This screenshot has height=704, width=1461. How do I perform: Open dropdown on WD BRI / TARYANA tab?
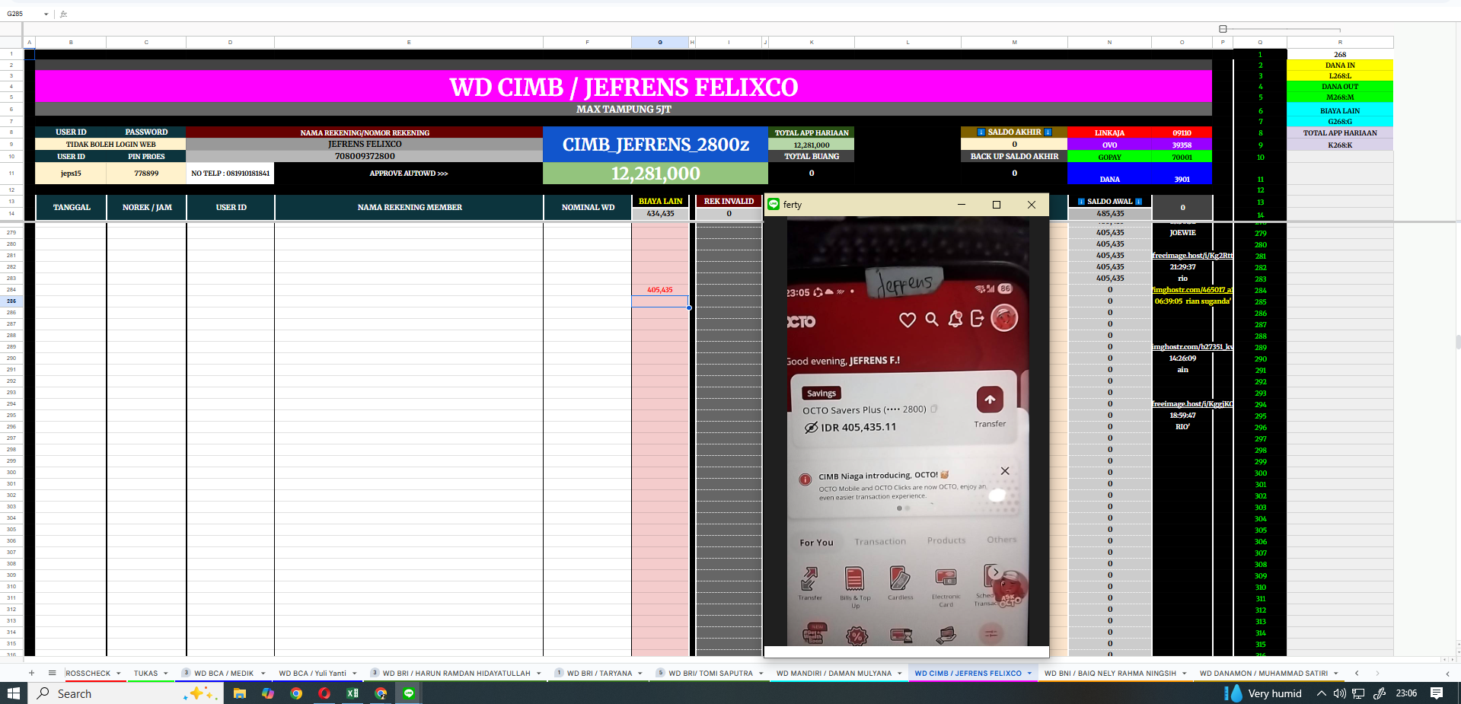(640, 673)
